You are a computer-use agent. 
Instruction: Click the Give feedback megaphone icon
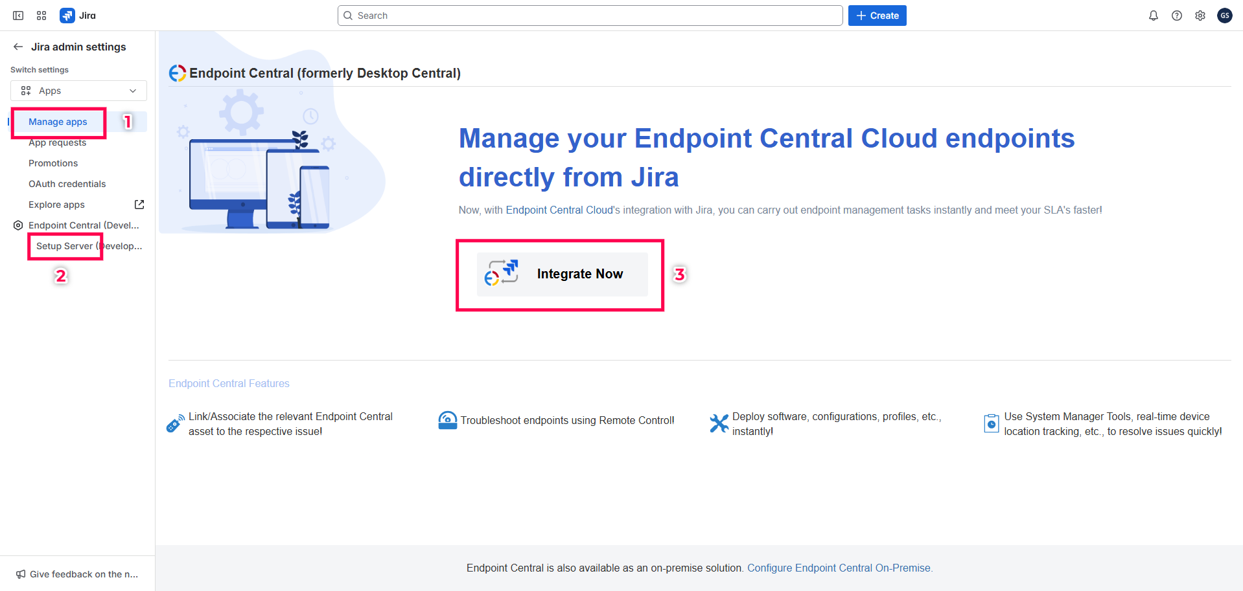[x=19, y=574]
